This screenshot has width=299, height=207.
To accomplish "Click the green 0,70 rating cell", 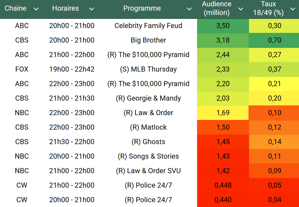I will click(x=274, y=40).
